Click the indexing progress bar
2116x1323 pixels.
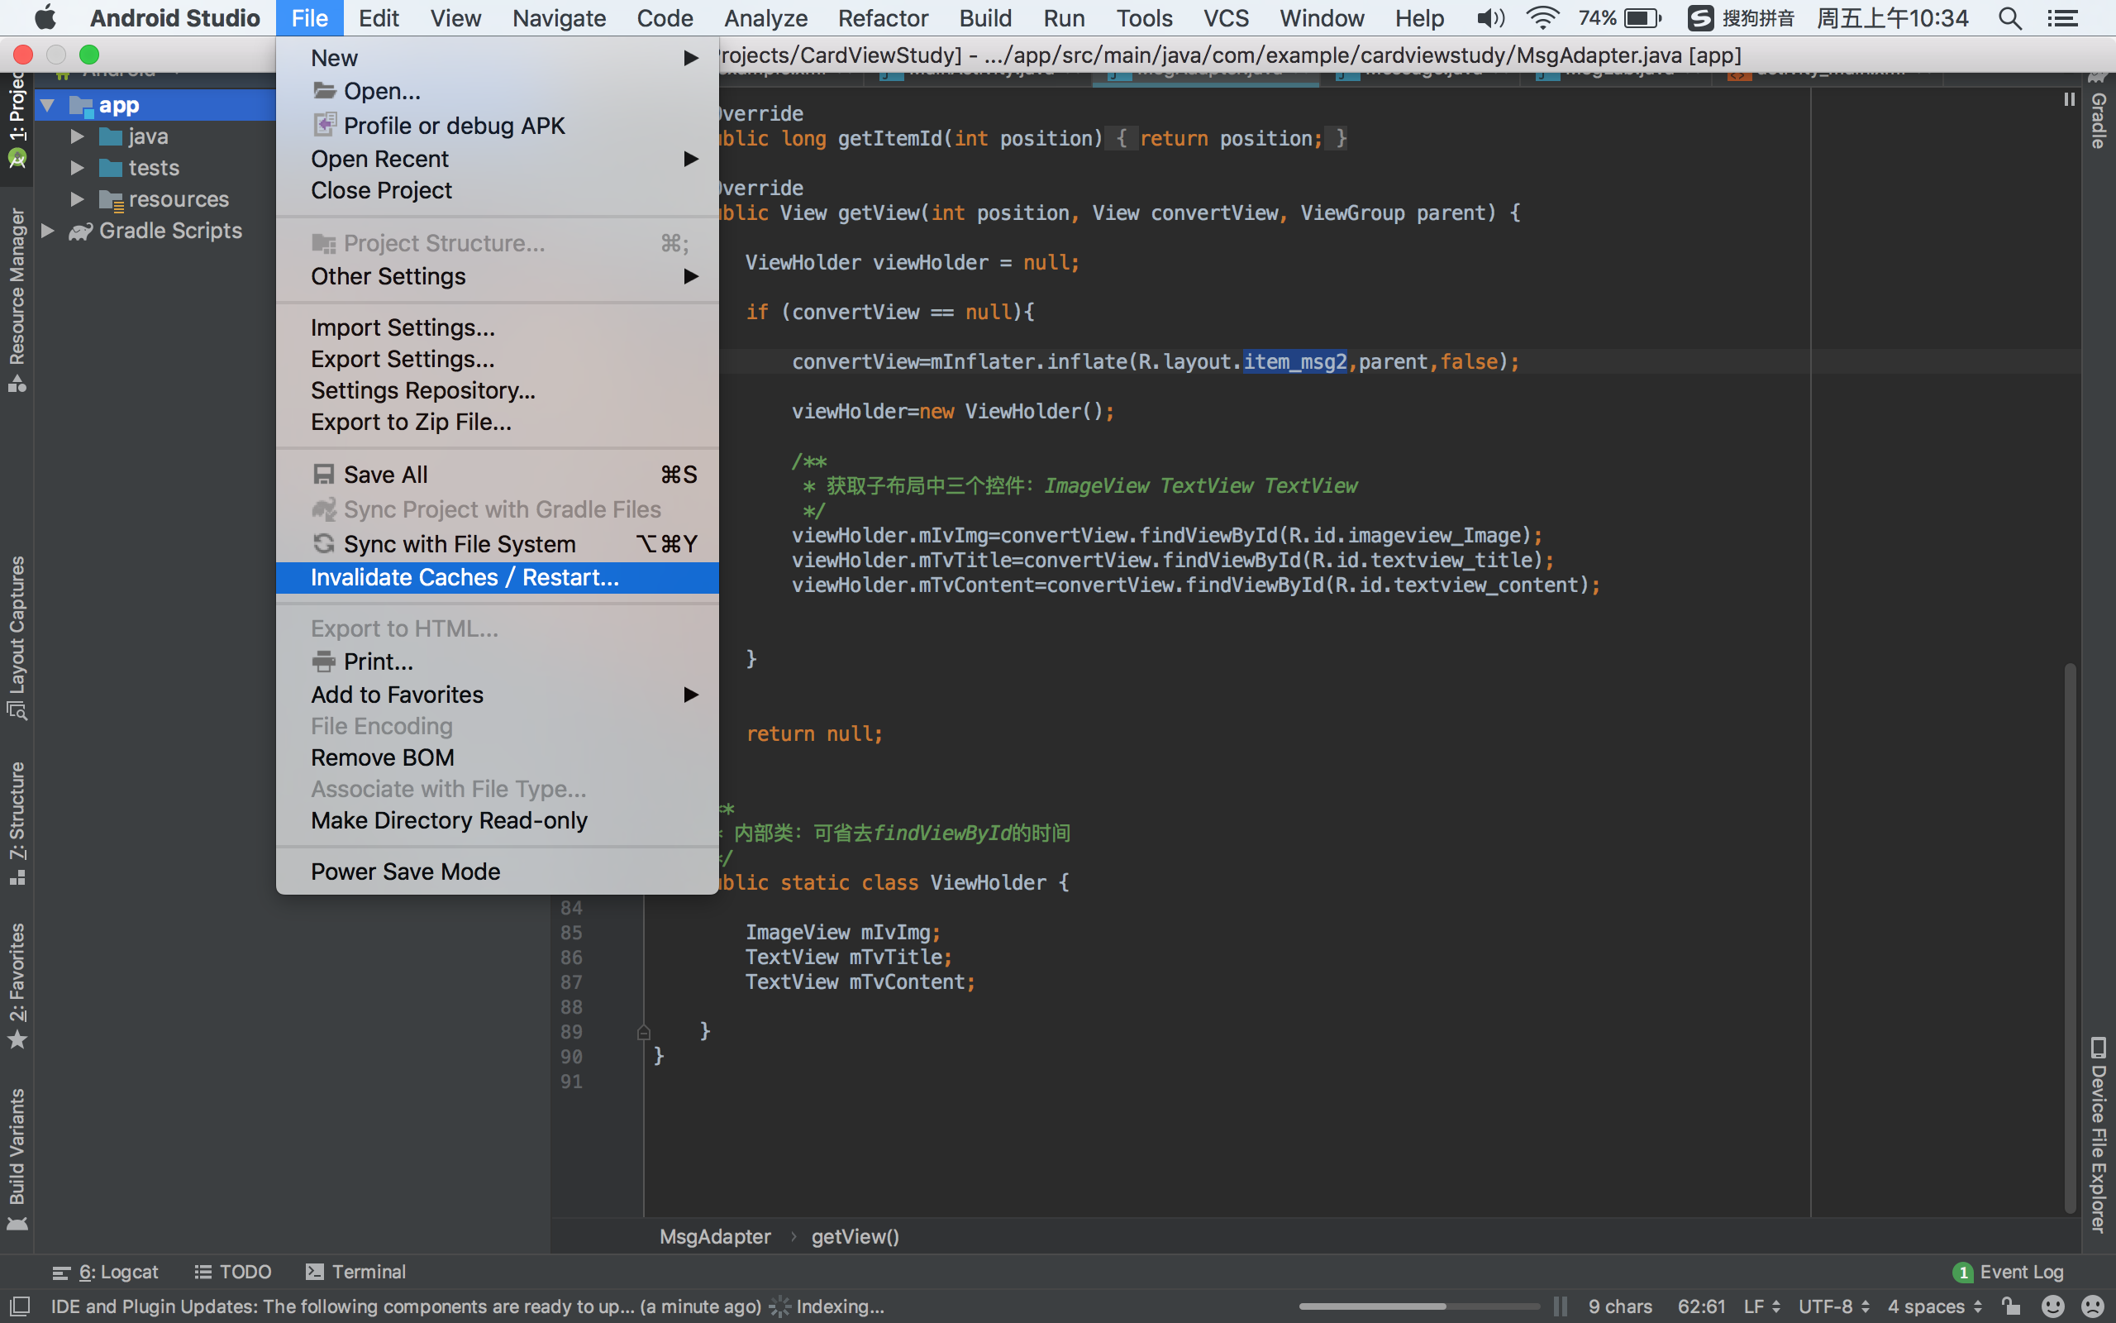tap(1418, 1306)
